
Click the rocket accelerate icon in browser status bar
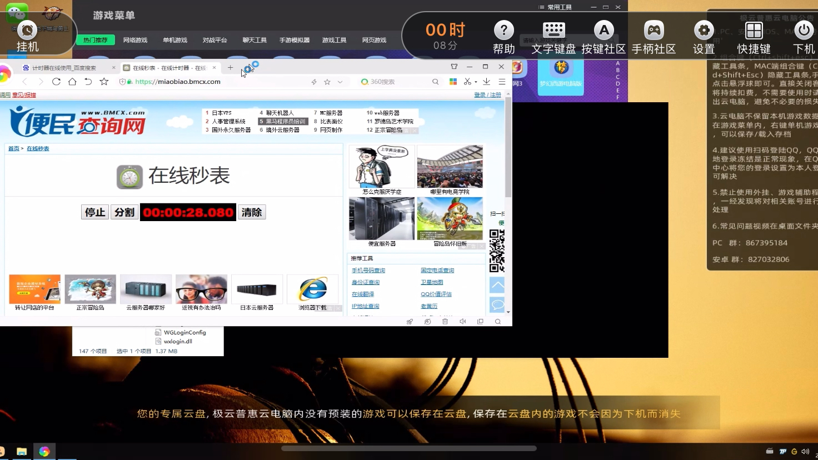[410, 322]
